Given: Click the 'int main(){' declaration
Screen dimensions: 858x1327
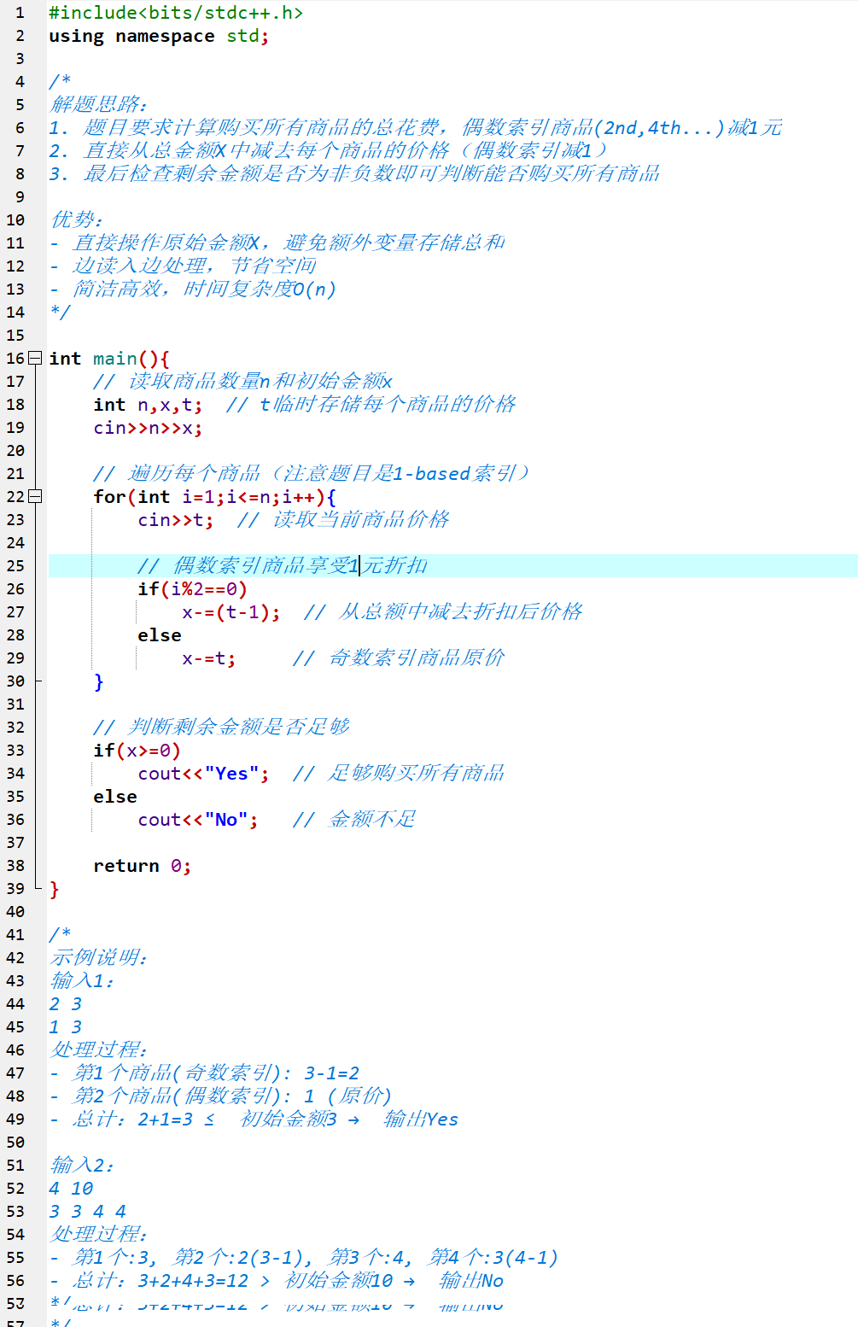Looking at the screenshot, I should (x=109, y=359).
